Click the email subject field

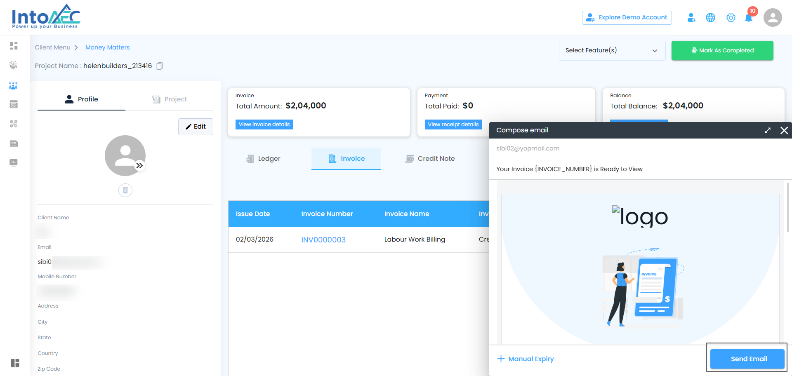coord(640,169)
